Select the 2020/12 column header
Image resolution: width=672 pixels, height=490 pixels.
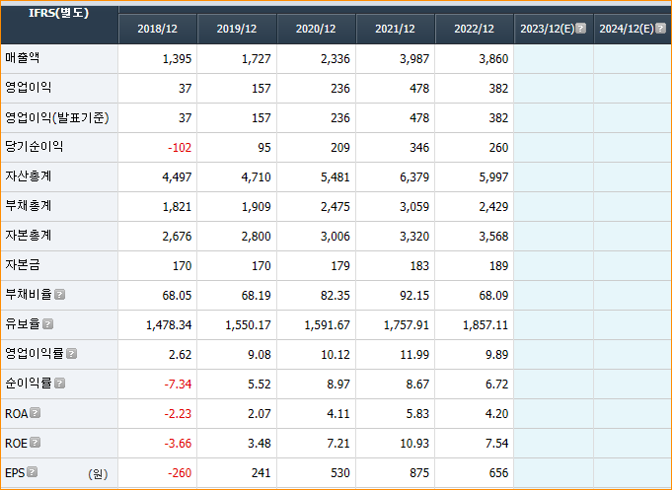[316, 29]
